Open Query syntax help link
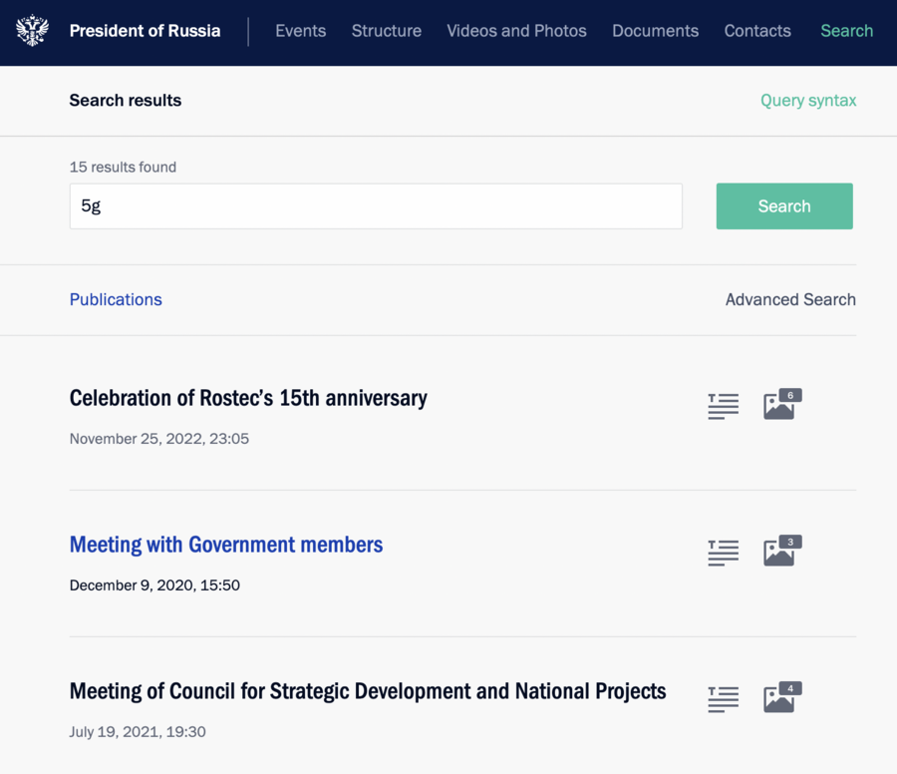 808,101
